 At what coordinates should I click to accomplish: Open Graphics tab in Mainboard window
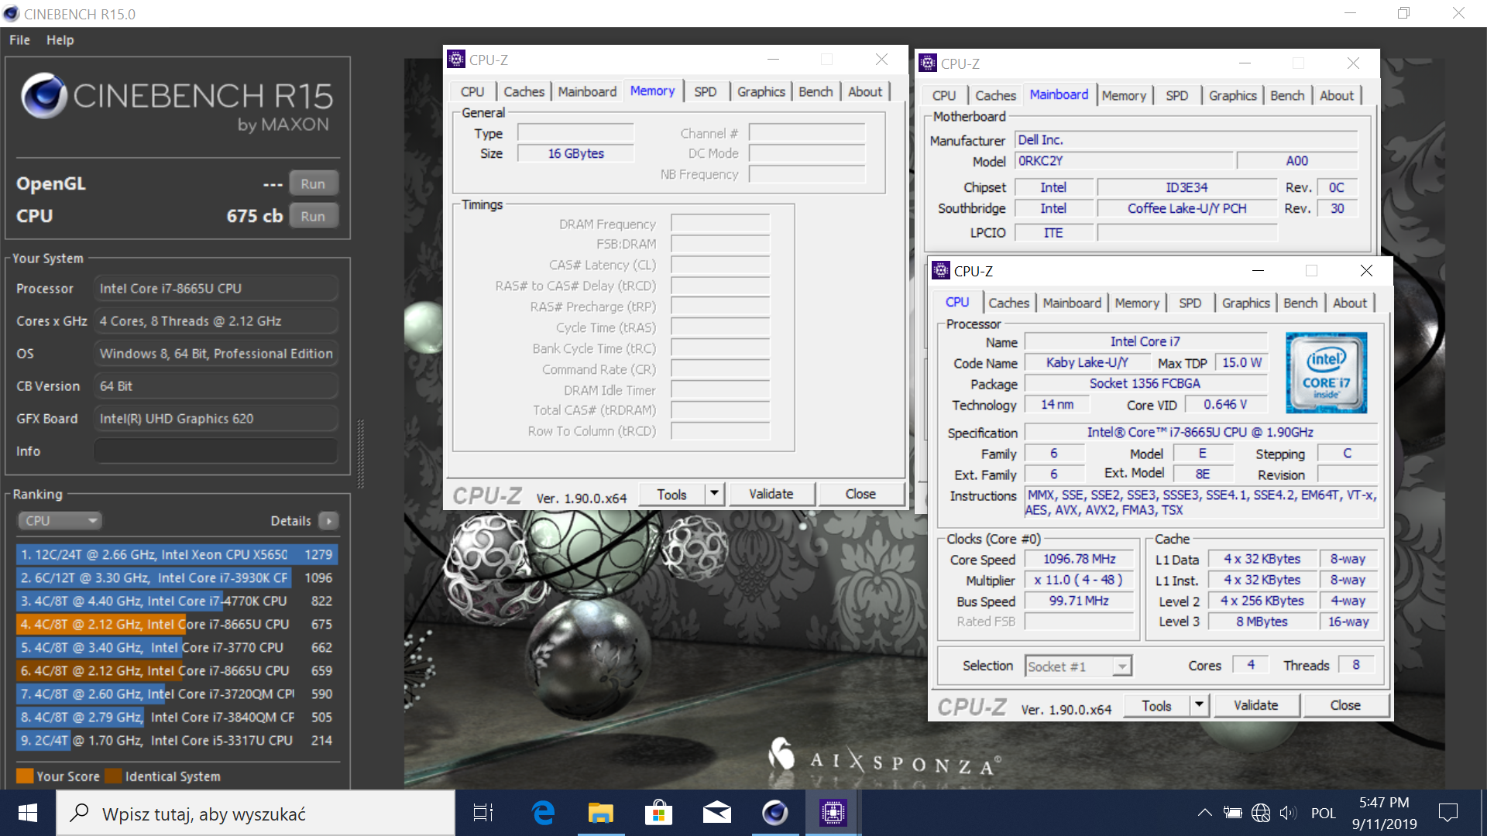coord(1232,95)
